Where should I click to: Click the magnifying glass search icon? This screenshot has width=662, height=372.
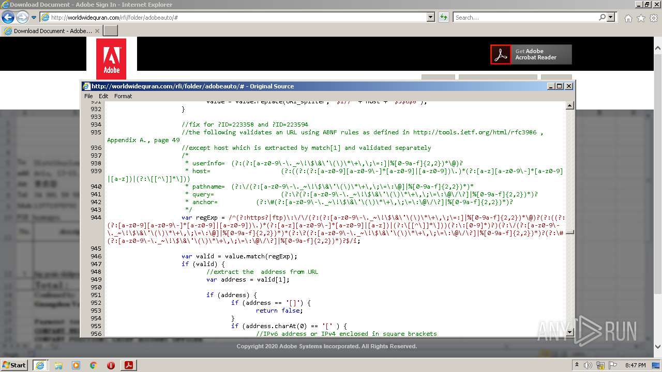pos(602,18)
